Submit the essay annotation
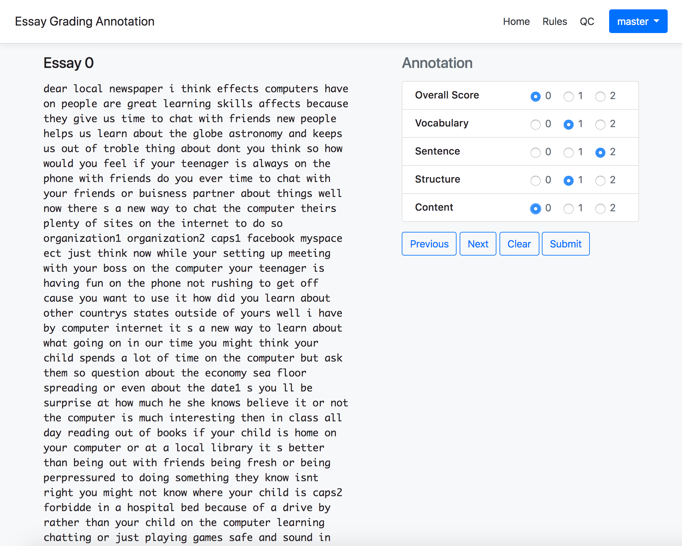Image resolution: width=682 pixels, height=546 pixels. (565, 244)
